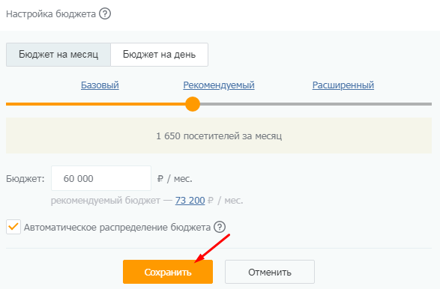The image size is (440, 289).
Task: Select the Базовый budget preset
Action: 100,85
